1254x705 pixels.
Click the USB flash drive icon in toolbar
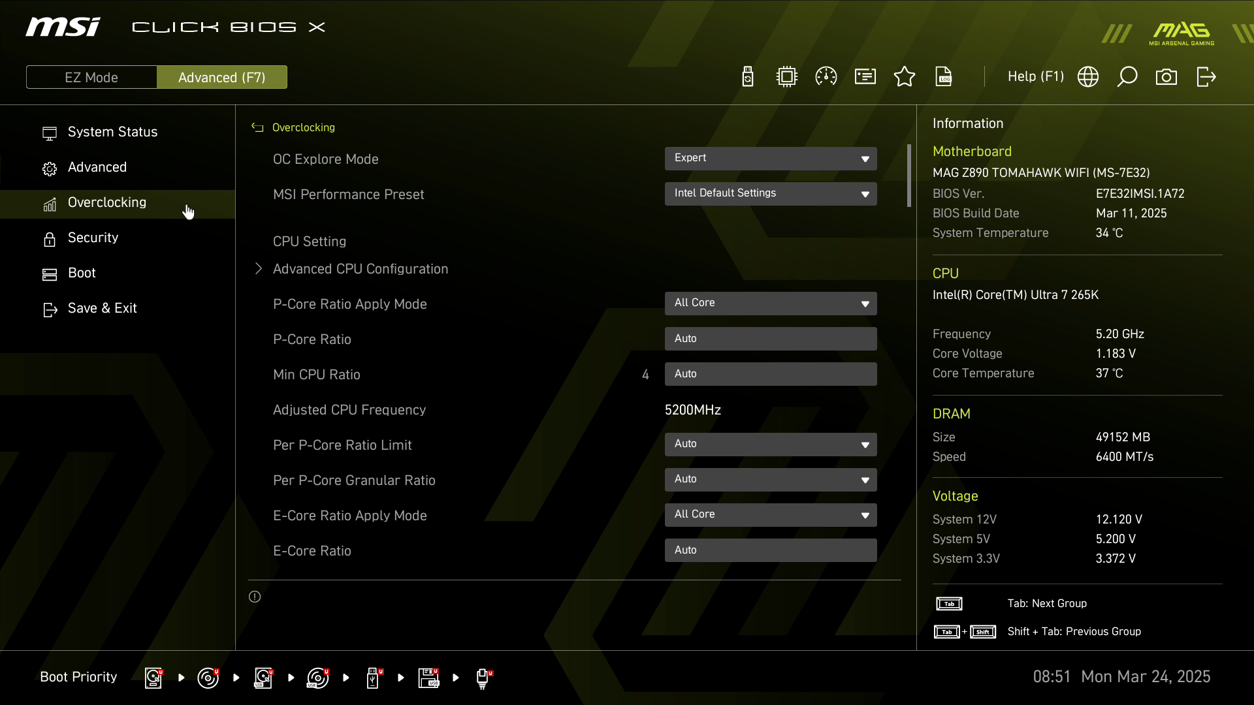pos(748,77)
